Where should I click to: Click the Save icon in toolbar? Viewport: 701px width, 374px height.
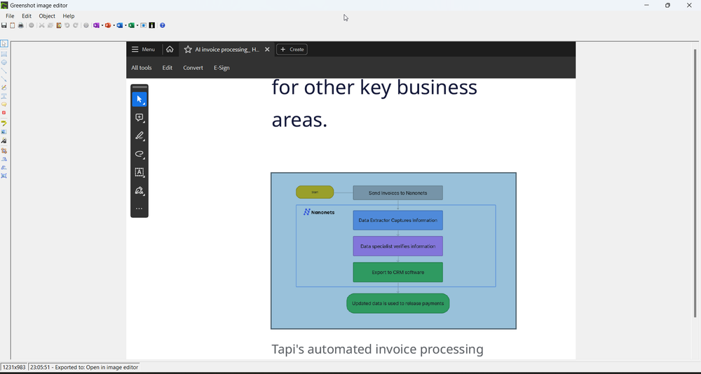(4, 25)
